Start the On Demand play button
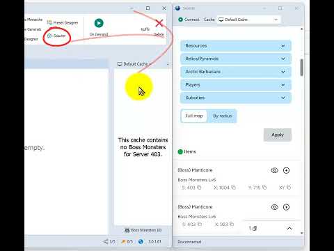334x251 pixels. click(99, 23)
